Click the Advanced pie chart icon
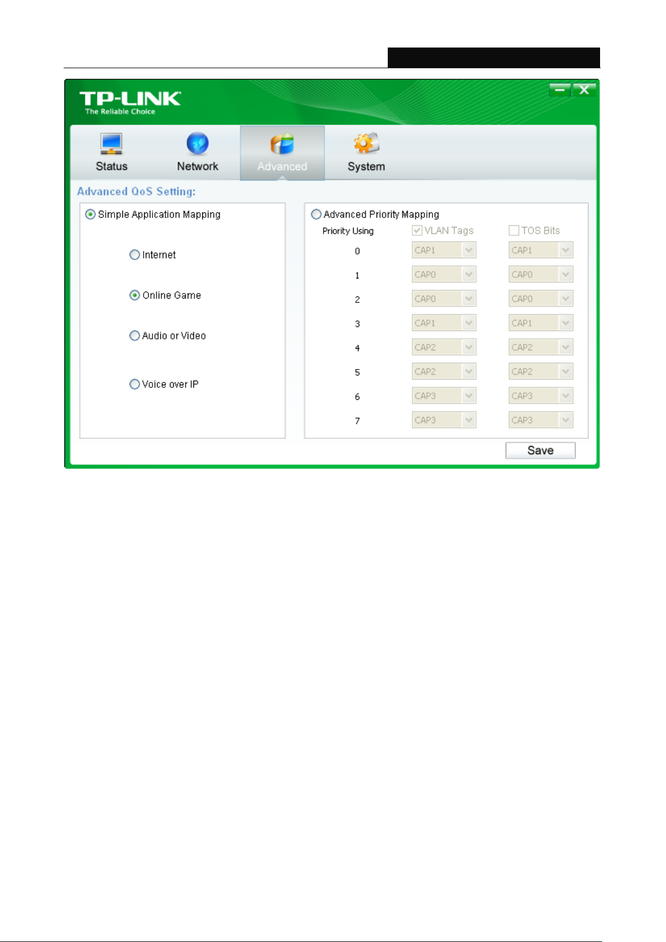 (282, 144)
